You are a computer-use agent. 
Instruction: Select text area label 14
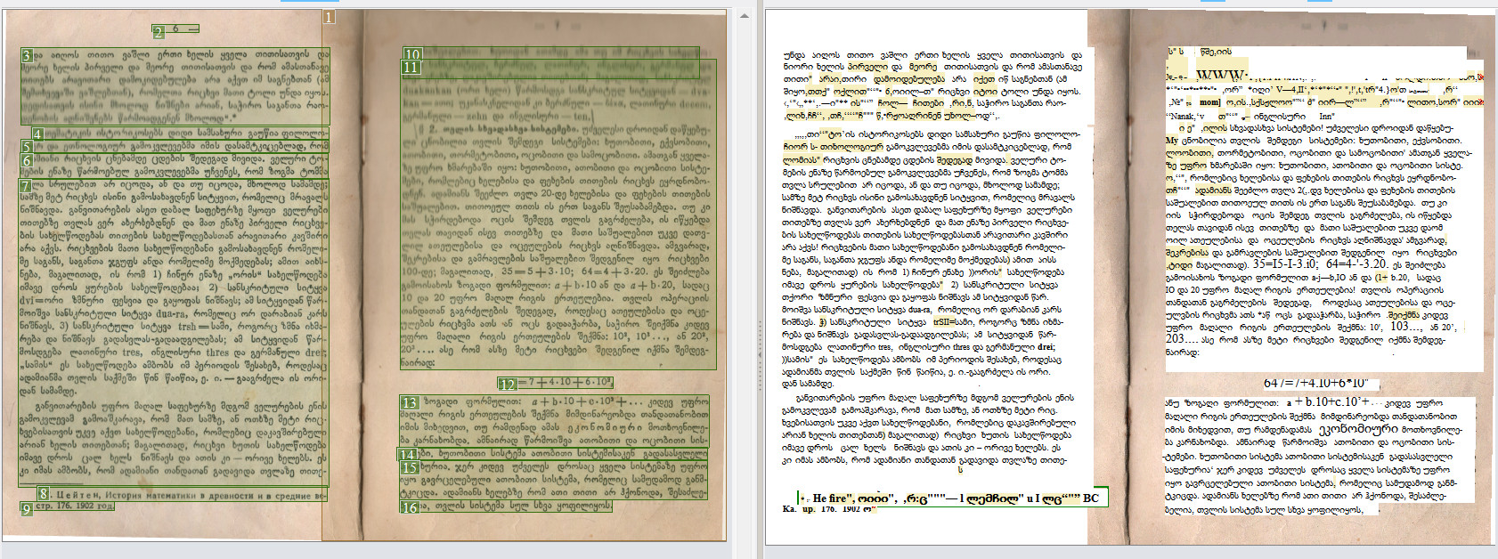pos(406,454)
